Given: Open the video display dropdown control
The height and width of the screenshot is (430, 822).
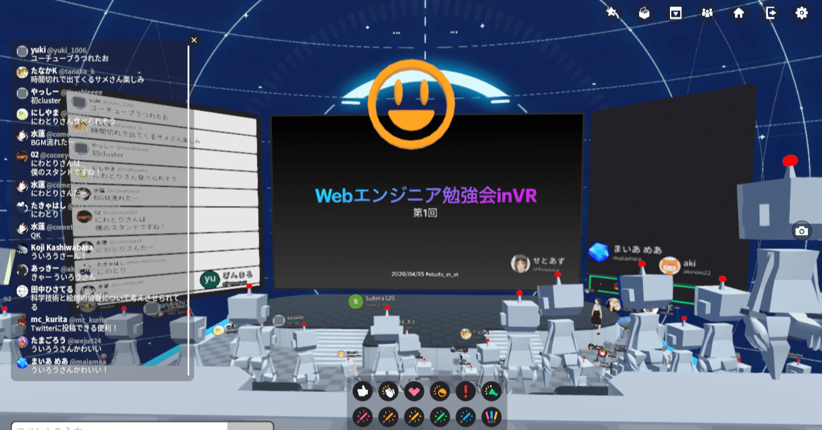Looking at the screenshot, I should pyautogui.click(x=676, y=13).
